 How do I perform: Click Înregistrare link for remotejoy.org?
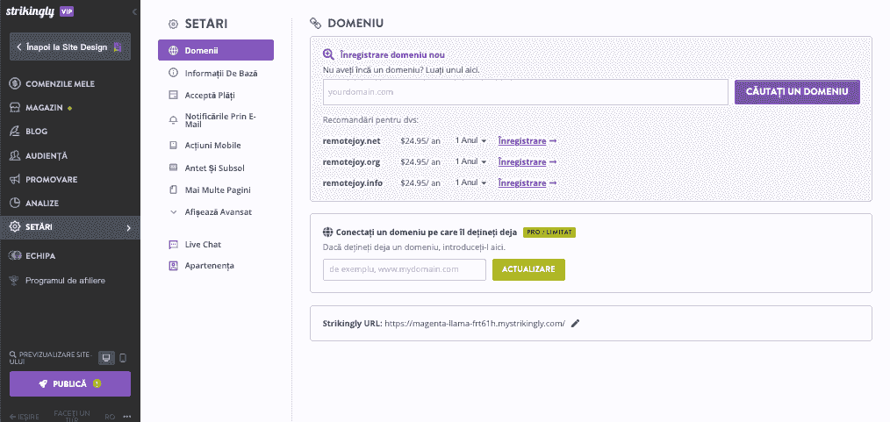pyautogui.click(x=528, y=162)
